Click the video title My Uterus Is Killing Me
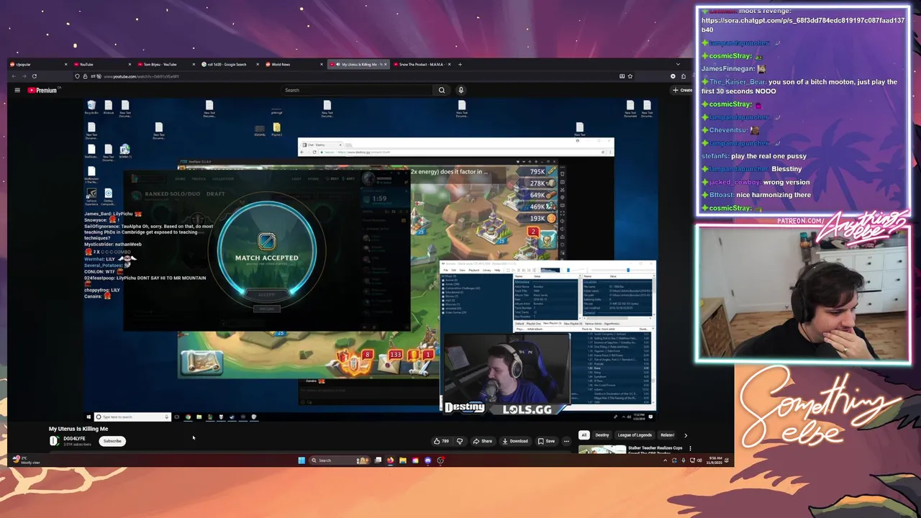 pos(78,429)
